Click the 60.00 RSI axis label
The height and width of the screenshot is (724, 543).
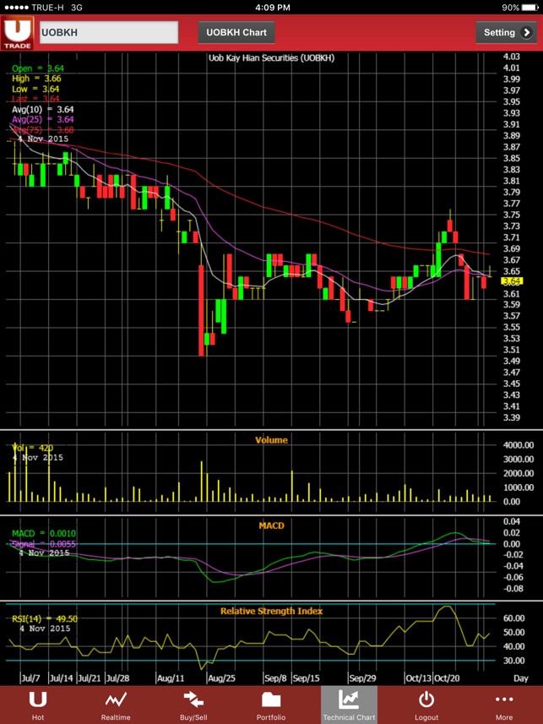click(513, 618)
